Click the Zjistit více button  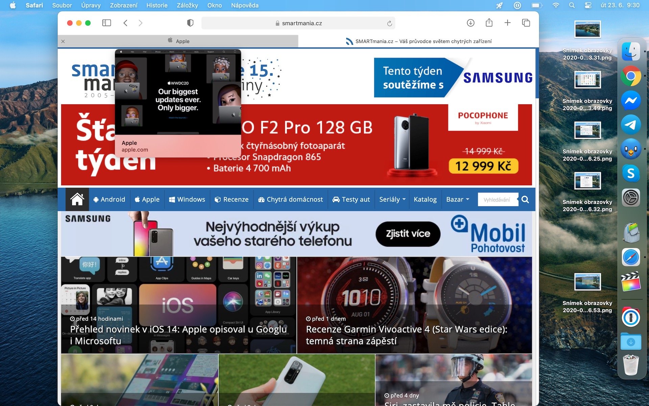(x=408, y=234)
